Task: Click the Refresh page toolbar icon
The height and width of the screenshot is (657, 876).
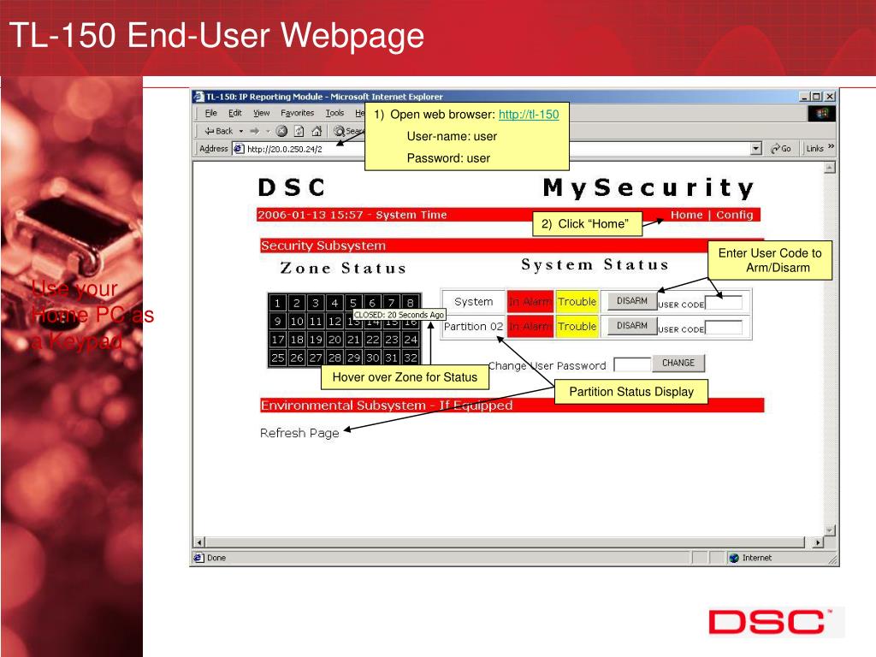Action: pos(299,131)
